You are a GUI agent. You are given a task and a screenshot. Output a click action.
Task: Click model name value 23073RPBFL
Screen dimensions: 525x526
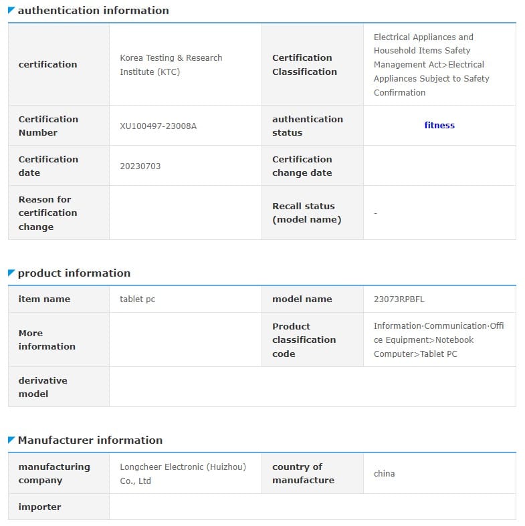399,299
